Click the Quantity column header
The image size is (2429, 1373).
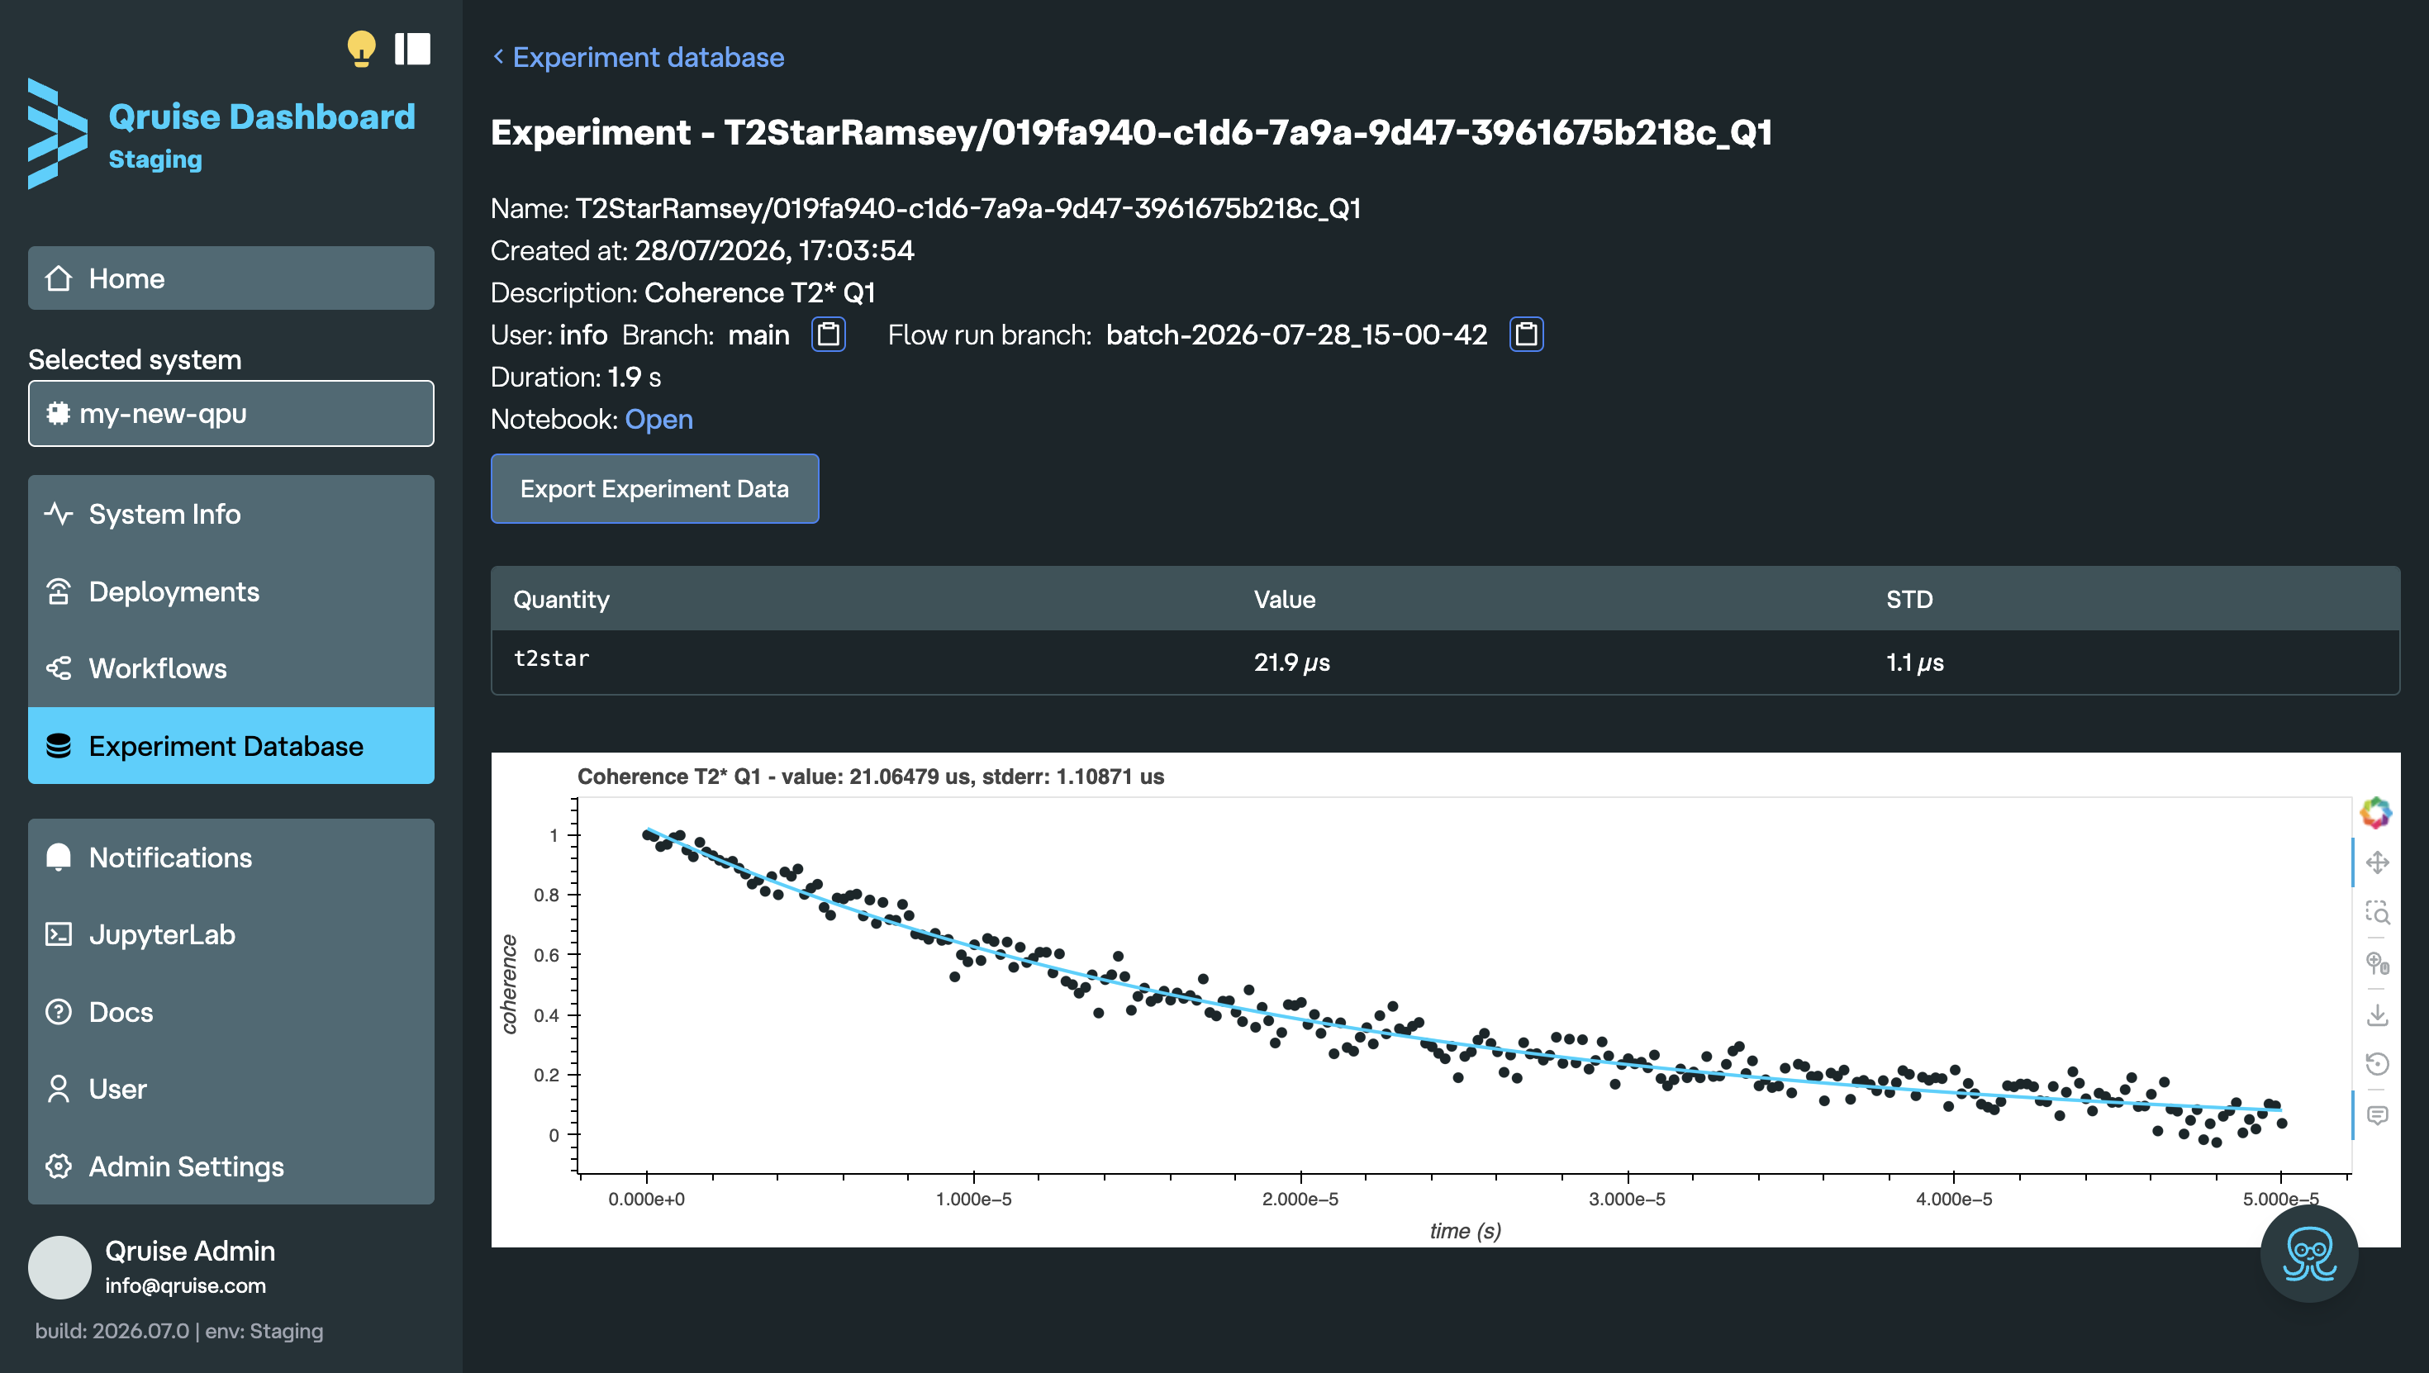[561, 600]
